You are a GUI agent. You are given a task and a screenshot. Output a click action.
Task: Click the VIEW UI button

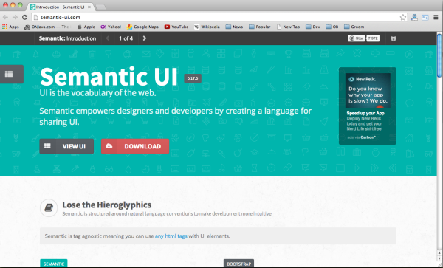[66, 146]
